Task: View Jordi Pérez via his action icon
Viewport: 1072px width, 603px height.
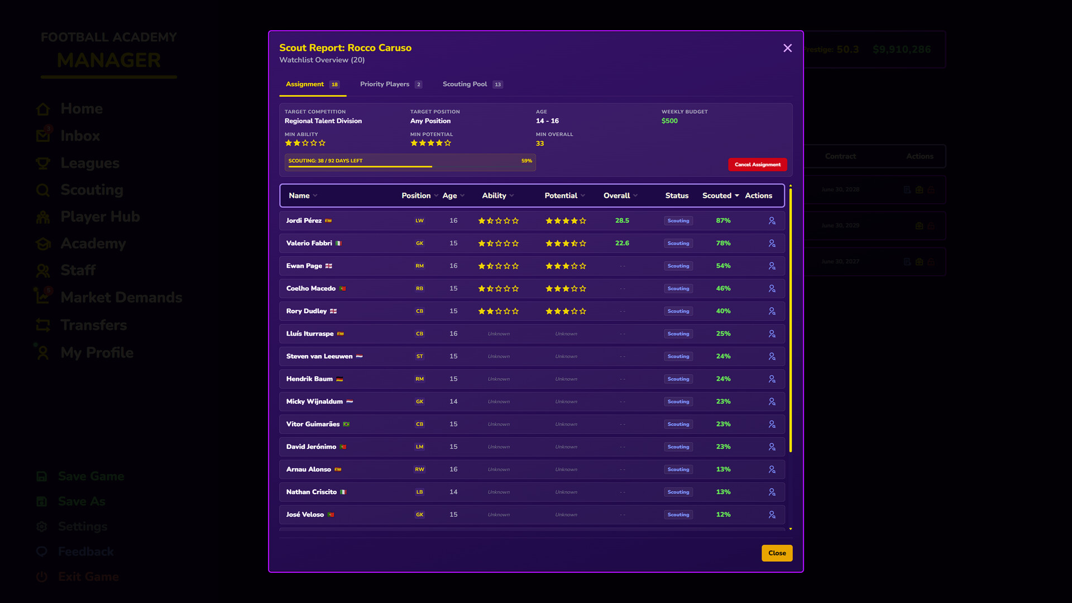Action: pyautogui.click(x=772, y=221)
